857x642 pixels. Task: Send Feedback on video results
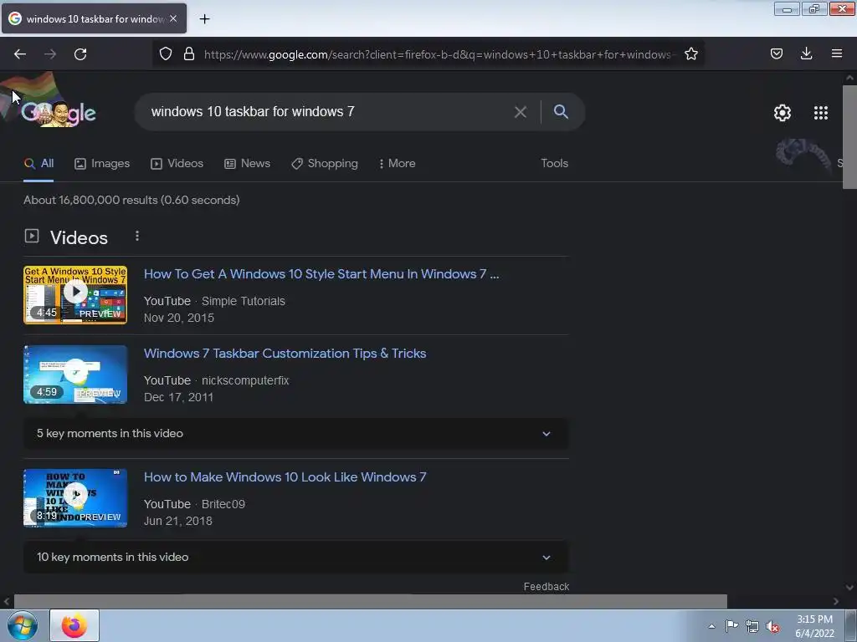tap(546, 586)
